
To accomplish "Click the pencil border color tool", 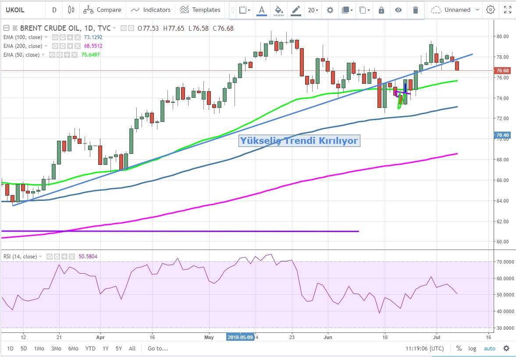I will [296, 10].
